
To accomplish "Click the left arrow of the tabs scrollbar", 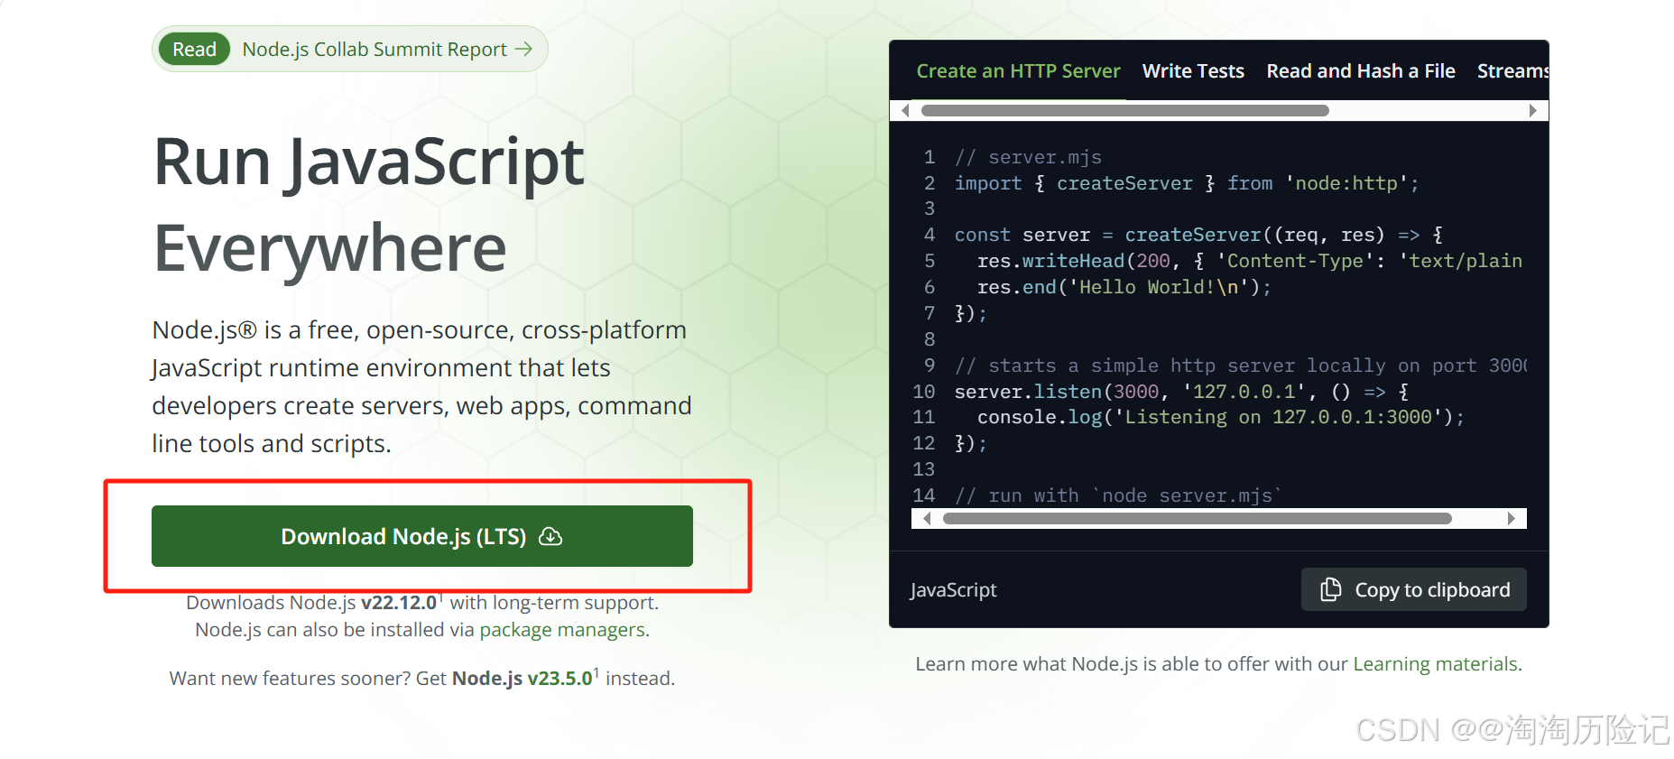I will click(905, 111).
